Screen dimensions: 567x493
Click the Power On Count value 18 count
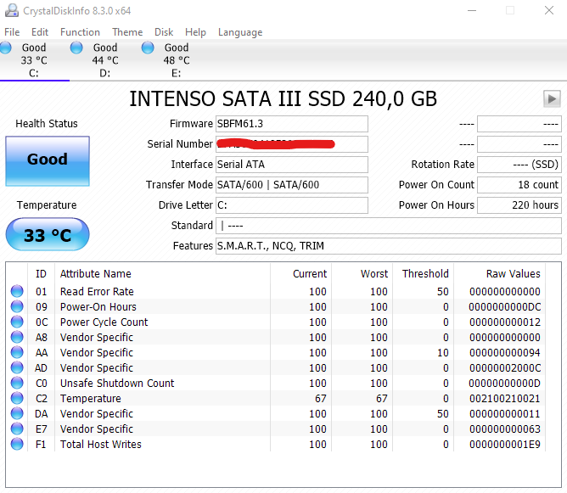519,185
